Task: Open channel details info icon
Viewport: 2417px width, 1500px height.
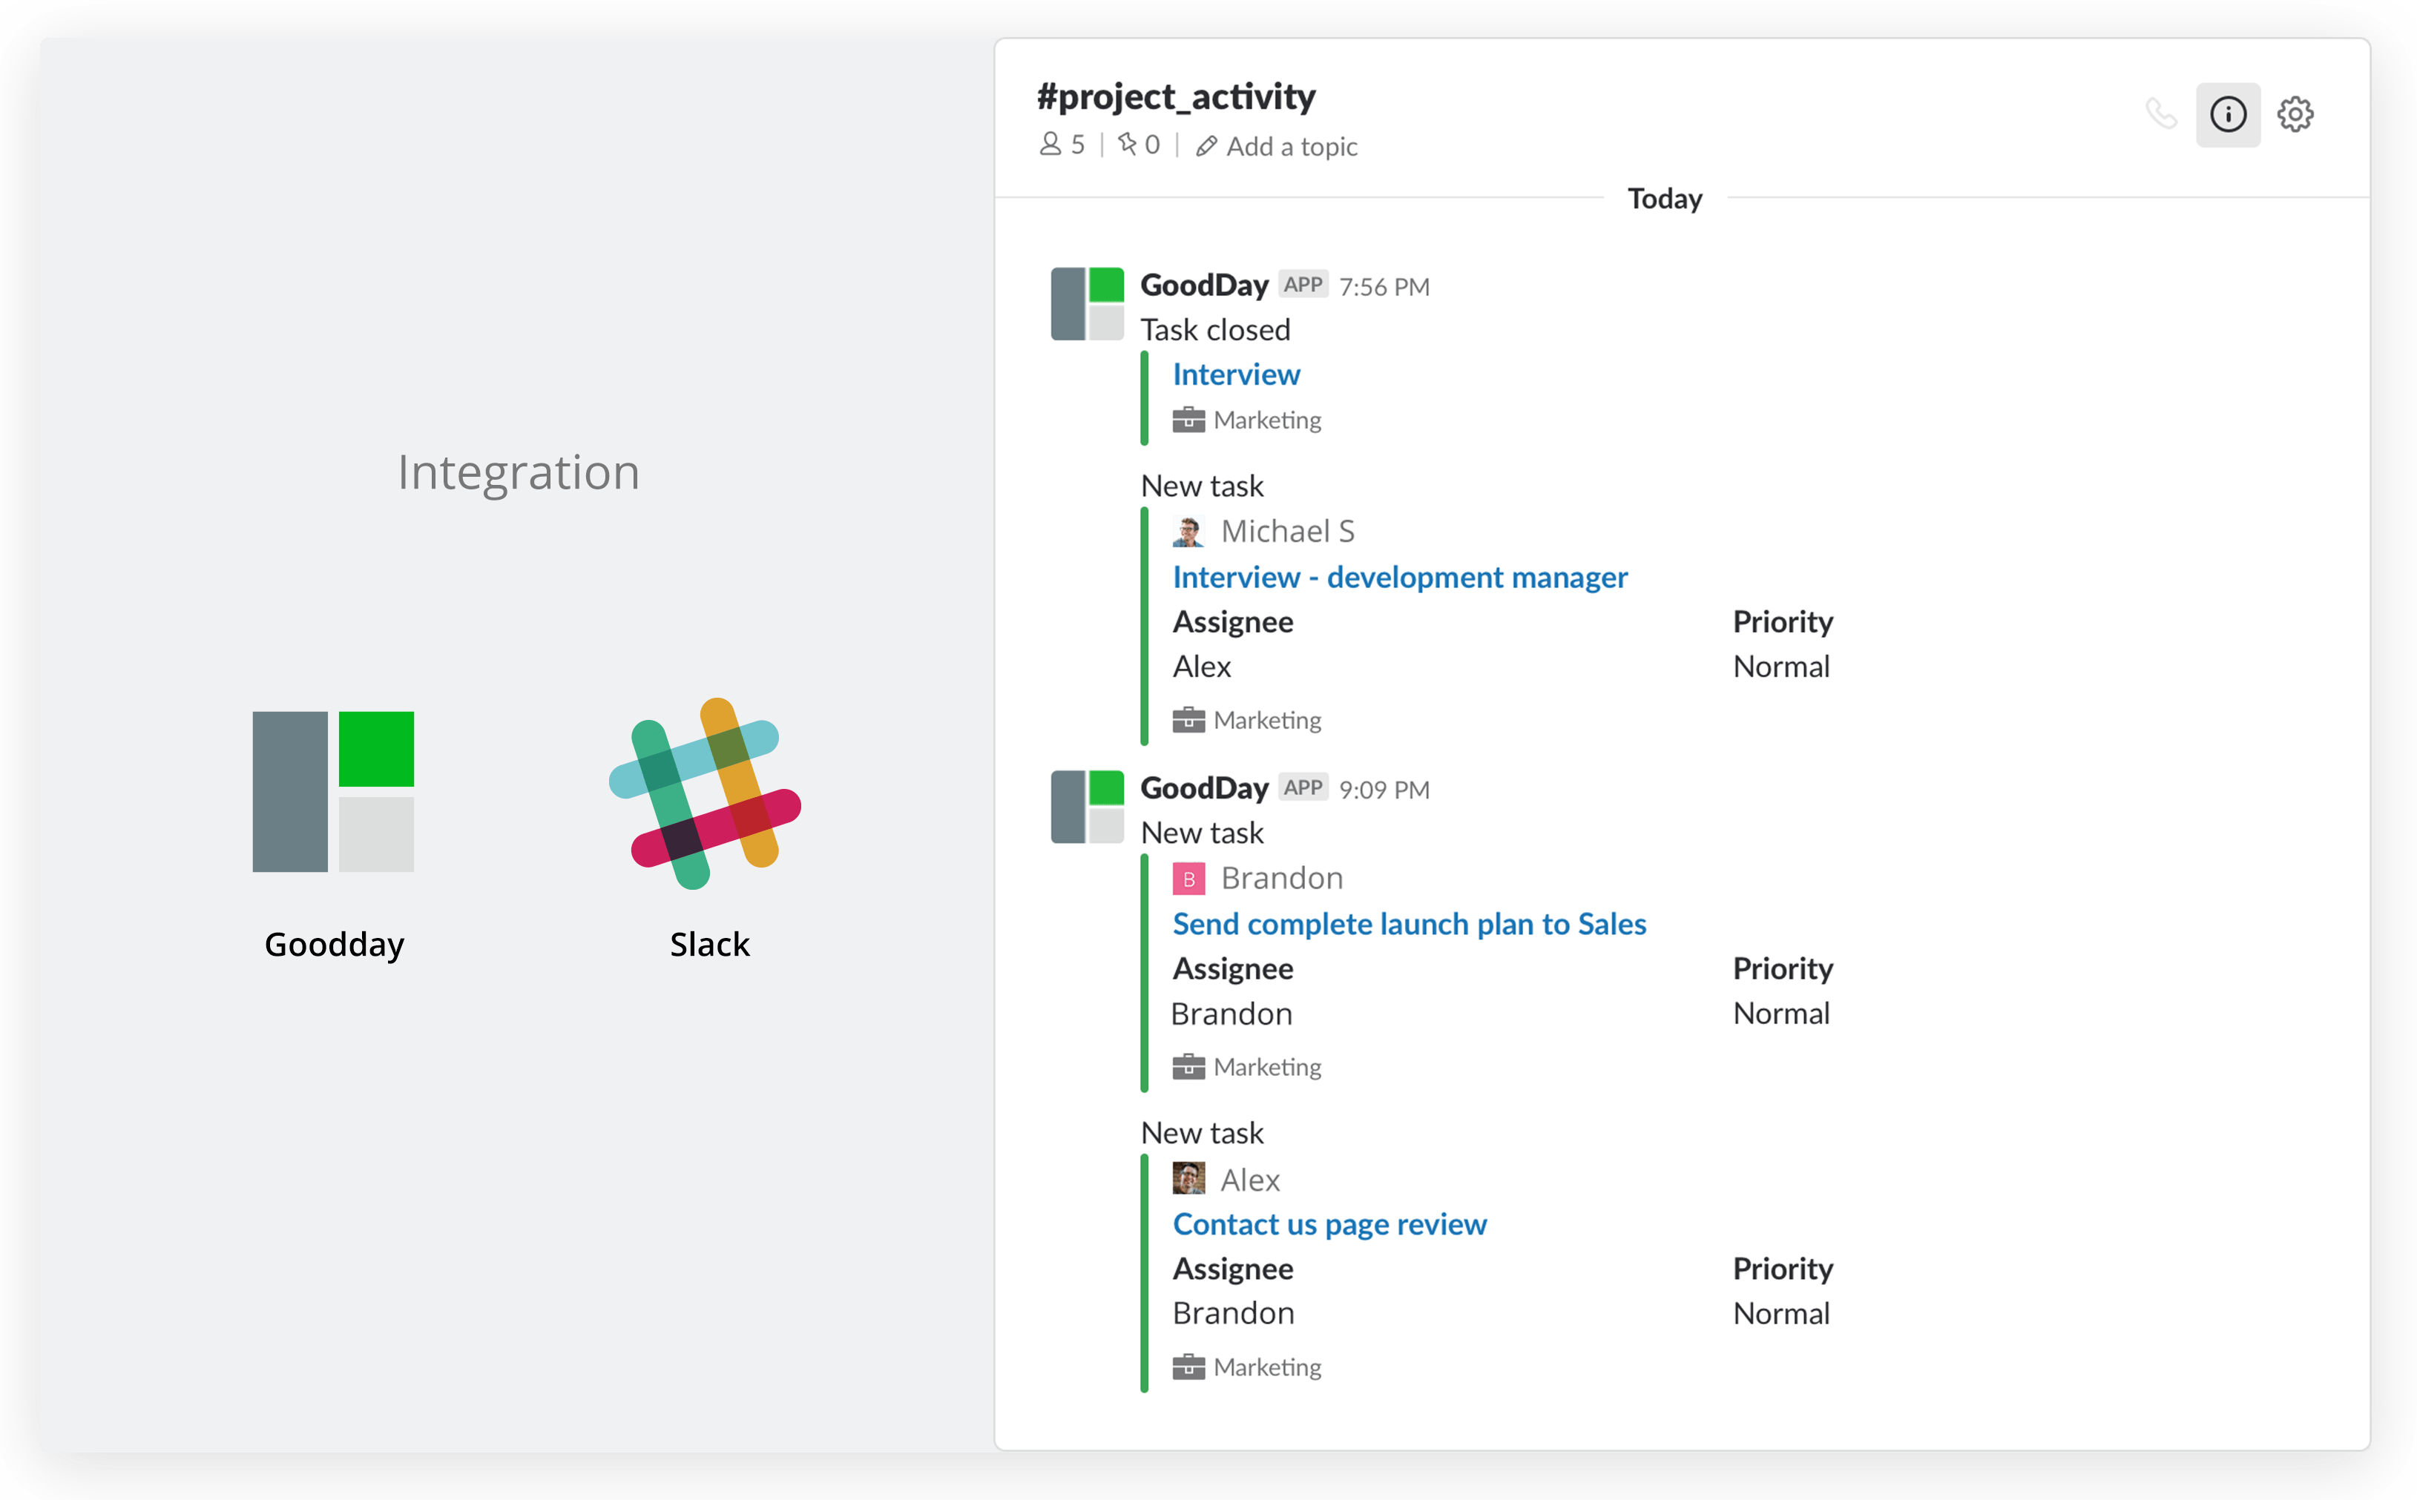Action: [2227, 114]
